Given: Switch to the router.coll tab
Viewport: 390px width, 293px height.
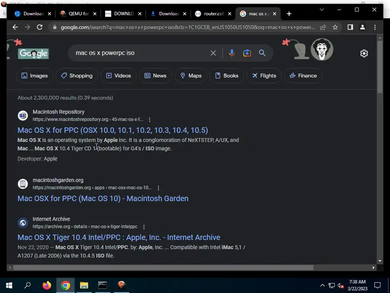Looking at the screenshot, I should [x=210, y=14].
